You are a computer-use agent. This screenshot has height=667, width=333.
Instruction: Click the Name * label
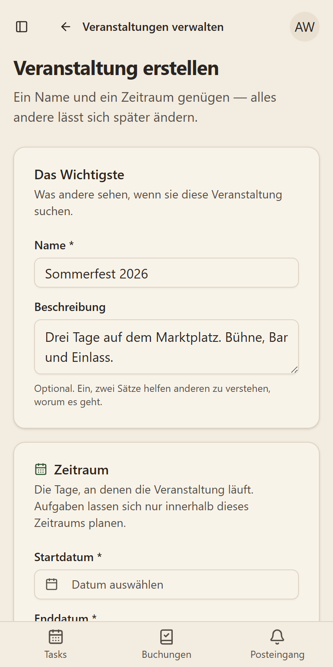(x=54, y=245)
